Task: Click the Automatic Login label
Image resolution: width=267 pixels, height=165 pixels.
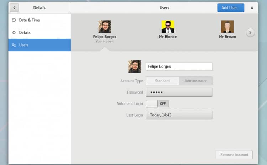Action: [130, 104]
